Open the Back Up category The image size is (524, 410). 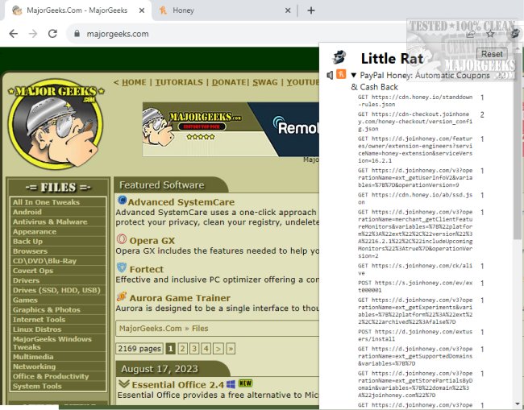point(27,242)
